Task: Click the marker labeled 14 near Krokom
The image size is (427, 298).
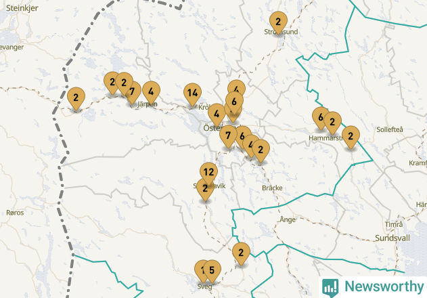Action: coord(193,94)
